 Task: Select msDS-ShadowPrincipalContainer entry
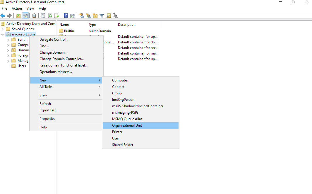[x=141, y=106]
